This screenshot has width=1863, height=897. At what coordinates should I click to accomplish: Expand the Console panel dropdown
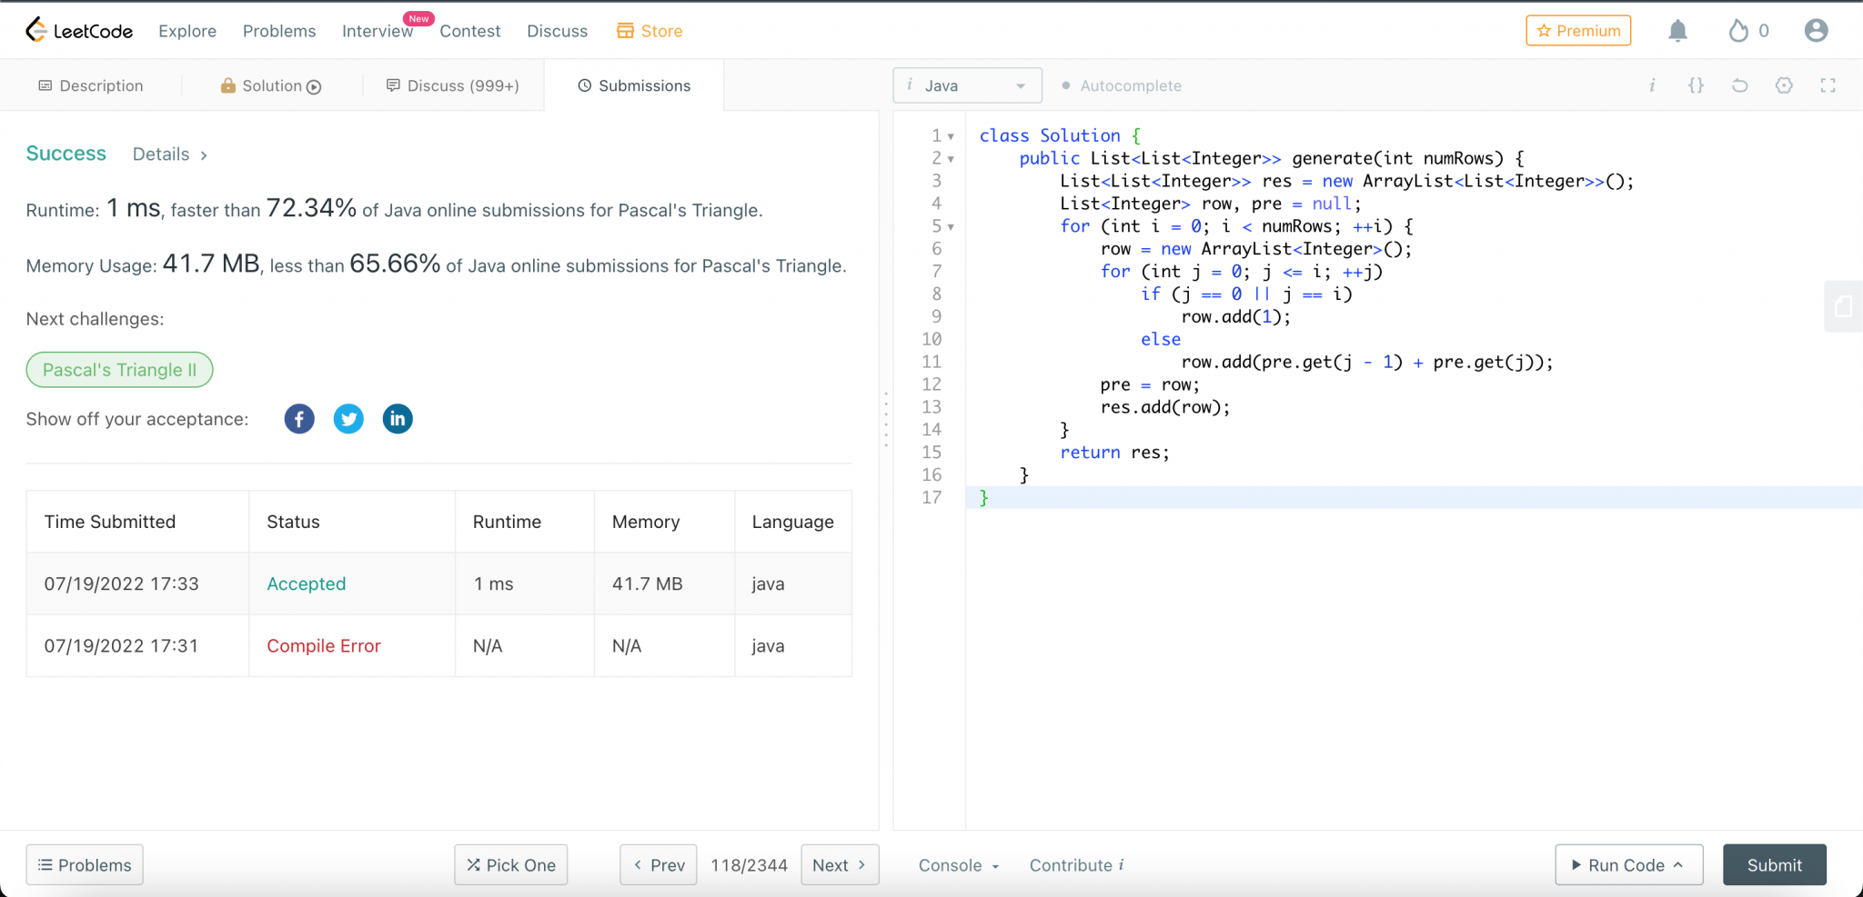(x=959, y=865)
